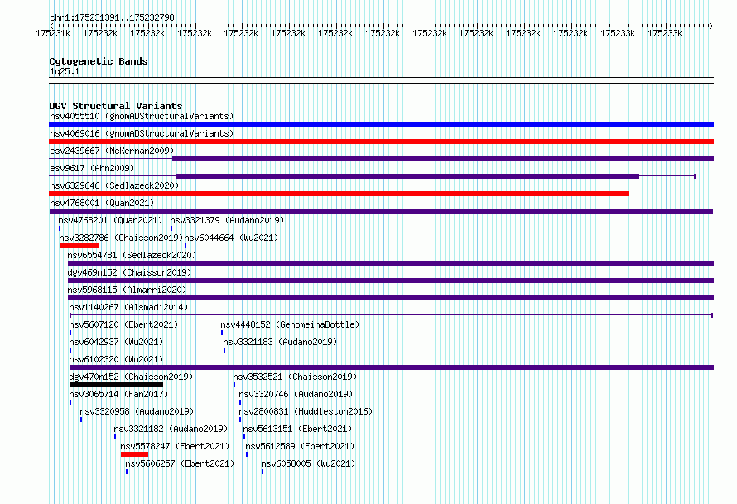This screenshot has width=737, height=504.
Task: Click the dgv469n152 Chaisson2019 label
Action: (x=129, y=272)
